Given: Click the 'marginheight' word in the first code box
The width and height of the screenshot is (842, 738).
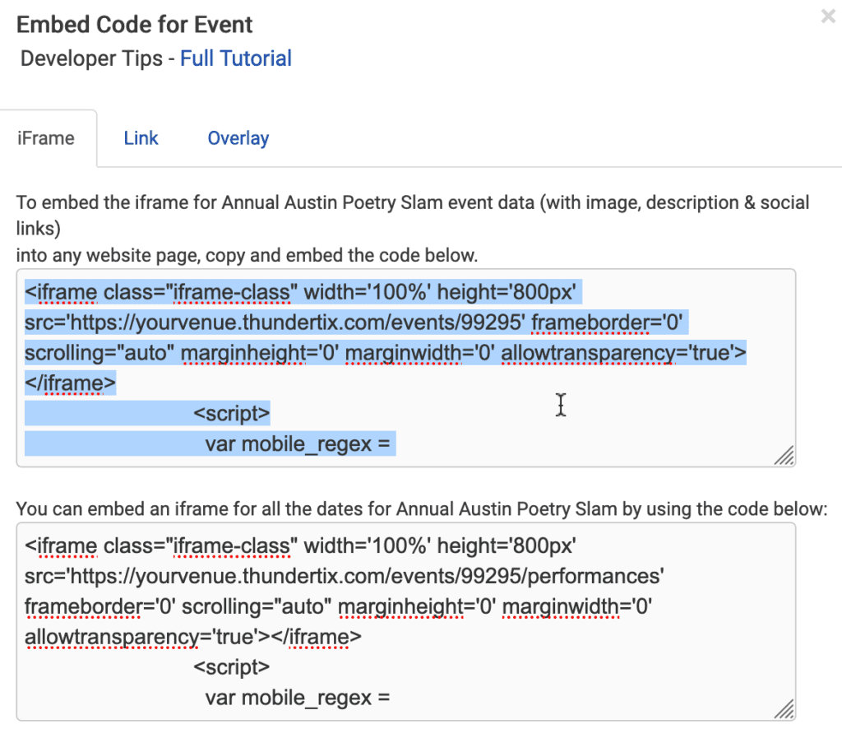Looking at the screenshot, I should point(234,353).
